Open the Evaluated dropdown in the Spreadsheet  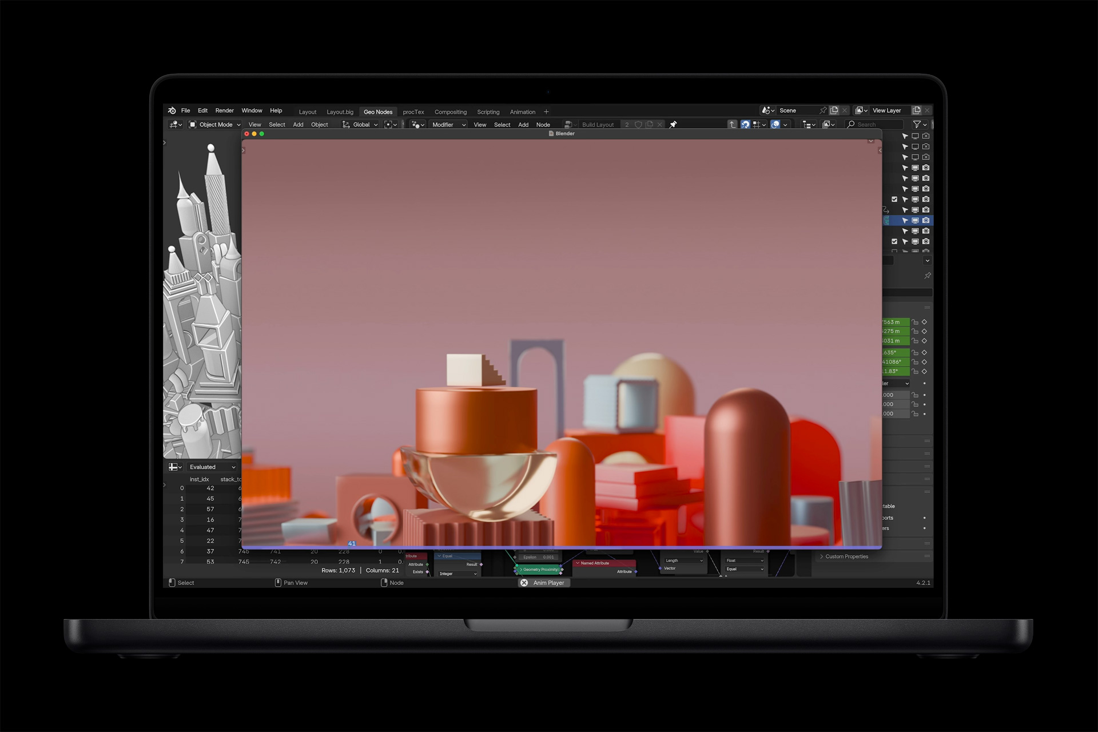pyautogui.click(x=212, y=467)
